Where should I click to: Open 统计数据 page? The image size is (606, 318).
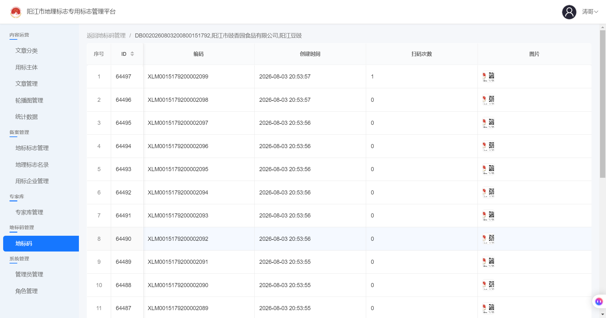27,117
